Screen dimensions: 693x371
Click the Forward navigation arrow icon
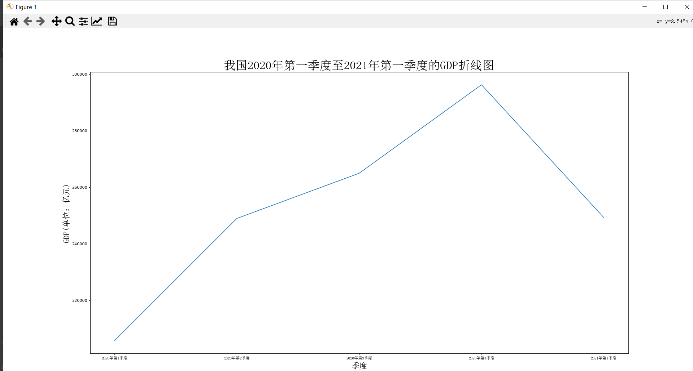(x=40, y=21)
